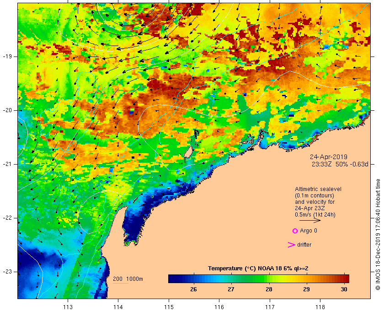Click the longitude label 115
Image resolution: width=384 pixels, height=310 pixels.
point(169,307)
